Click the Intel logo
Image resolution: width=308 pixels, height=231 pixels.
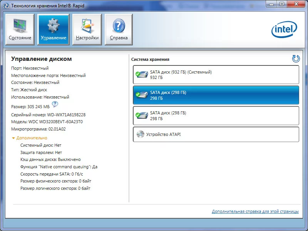pyautogui.click(x=284, y=29)
